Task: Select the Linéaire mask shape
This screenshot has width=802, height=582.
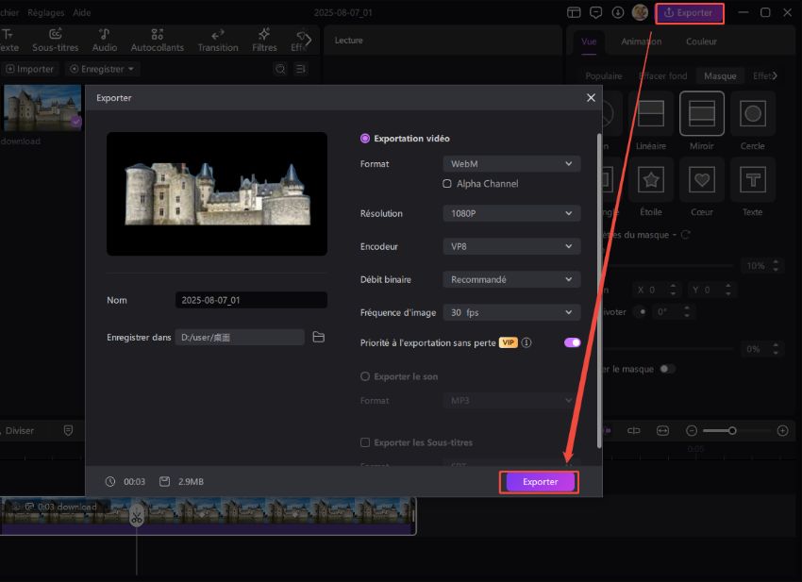Action: (651, 113)
